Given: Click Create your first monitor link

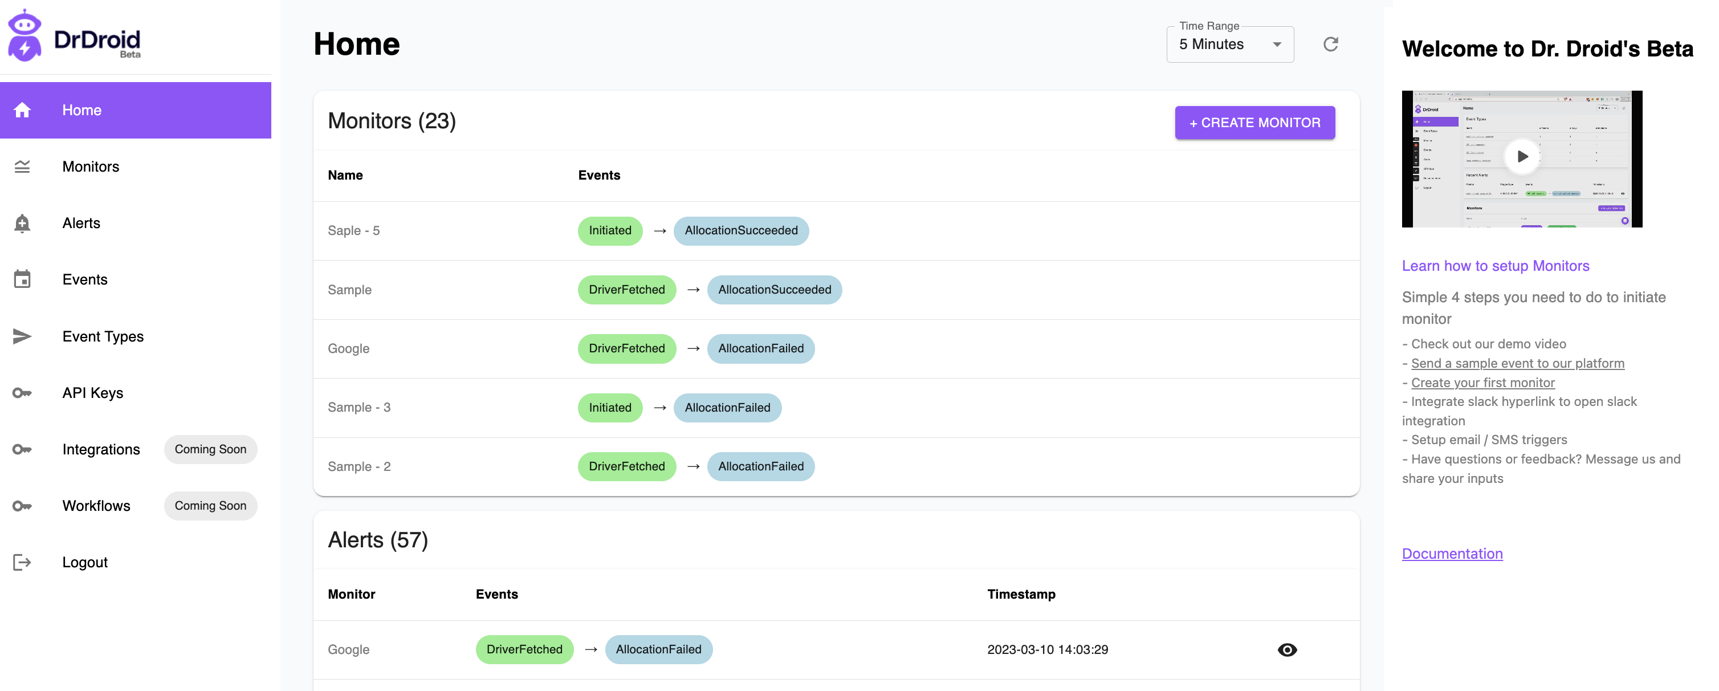Looking at the screenshot, I should (x=1482, y=383).
